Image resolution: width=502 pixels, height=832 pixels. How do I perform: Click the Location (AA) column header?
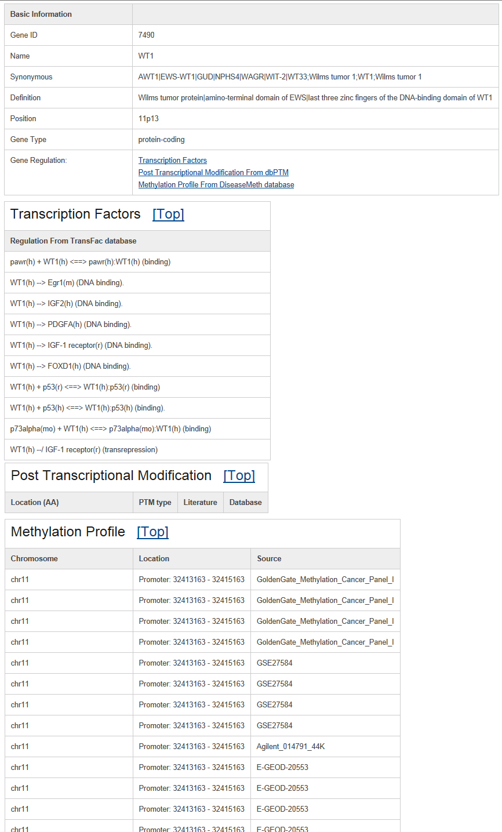point(69,503)
